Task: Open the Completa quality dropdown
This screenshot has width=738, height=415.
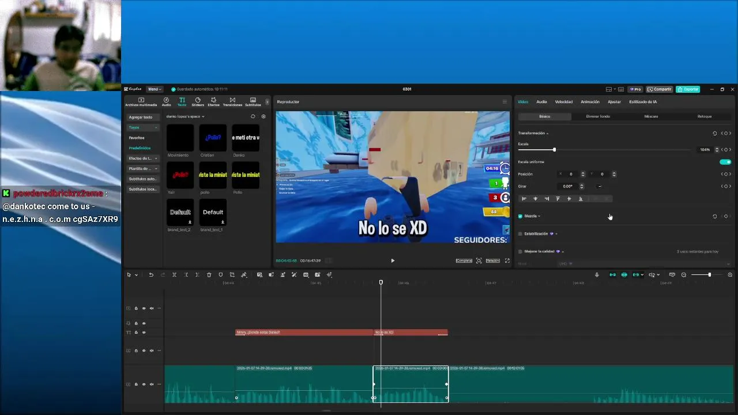Action: [464, 261]
